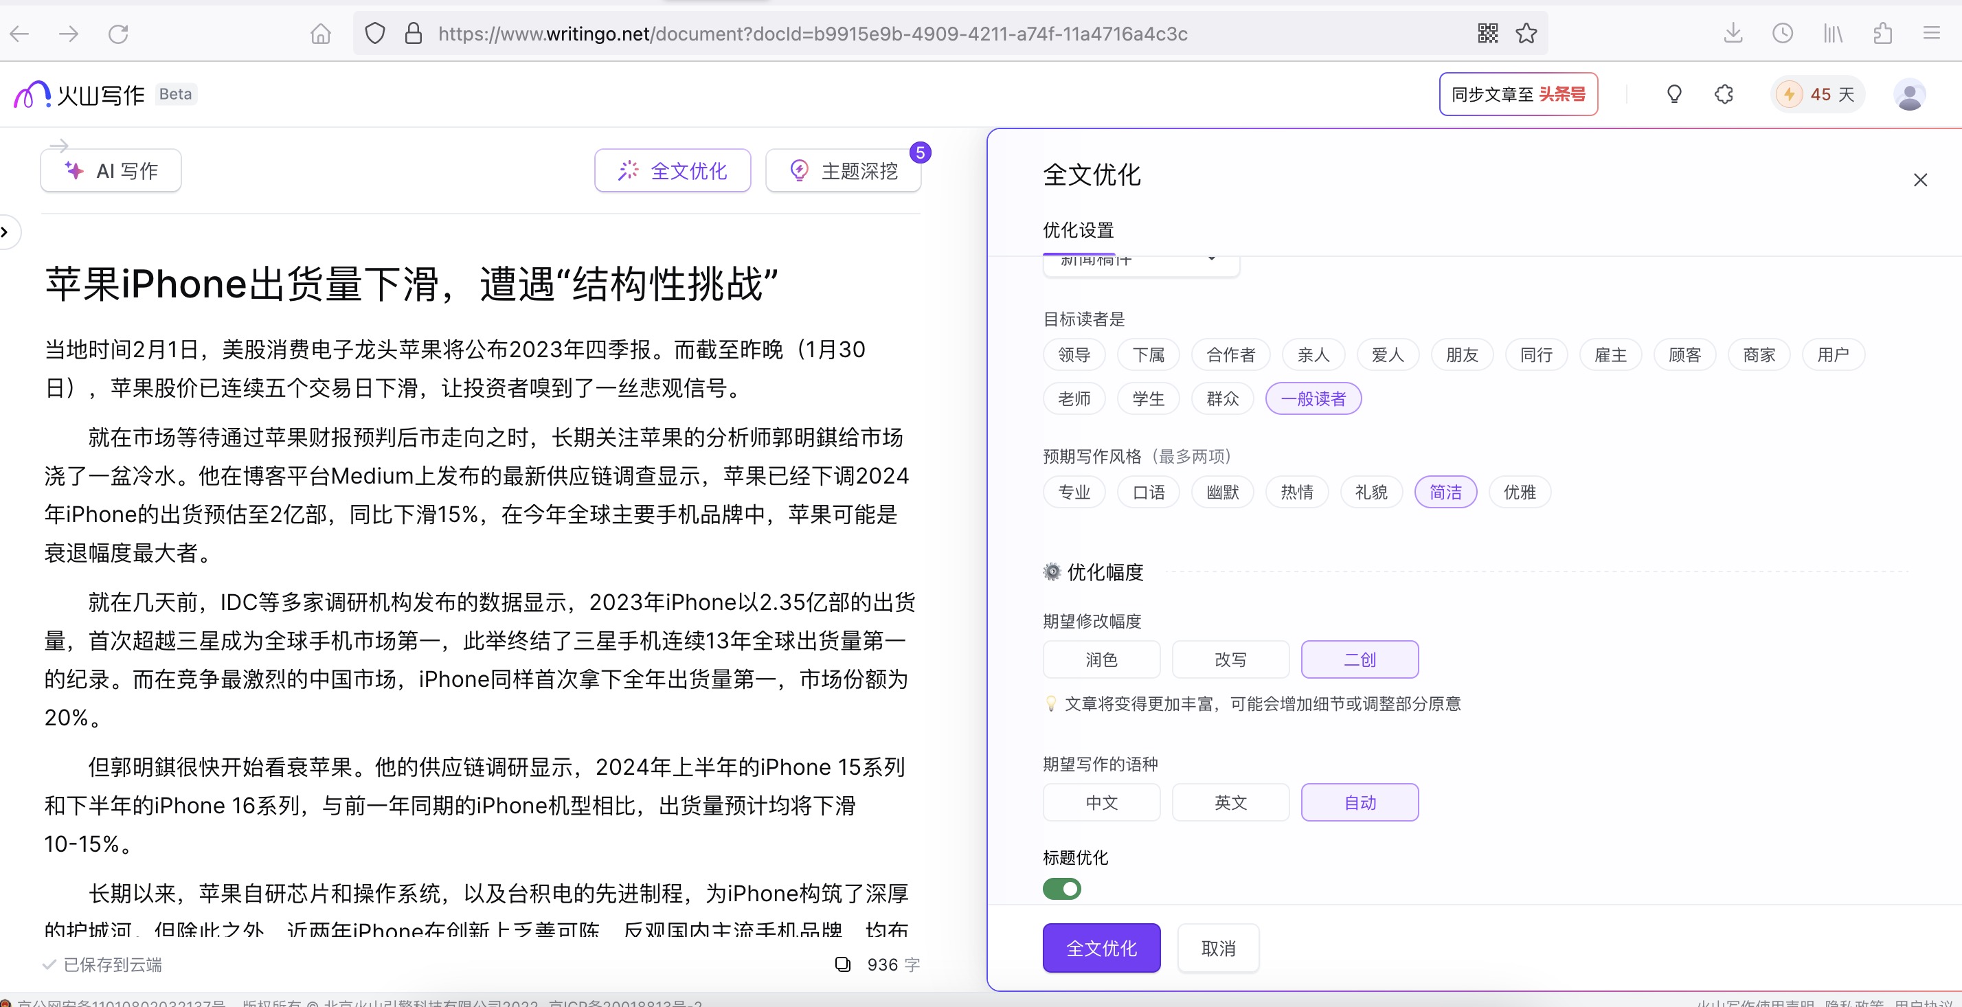Set modification level to 润色
This screenshot has height=1007, width=1962.
(1101, 659)
